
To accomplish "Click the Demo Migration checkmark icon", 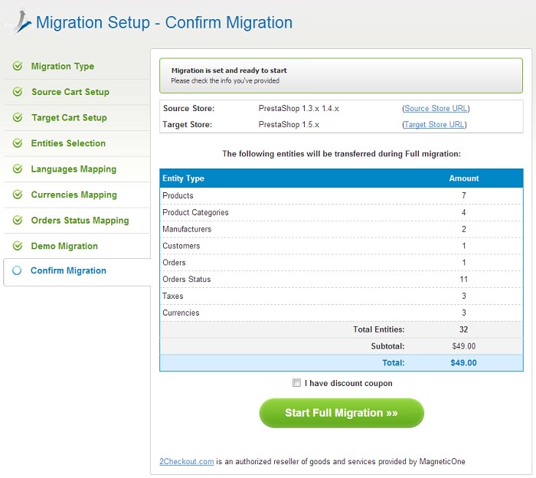I will (18, 245).
